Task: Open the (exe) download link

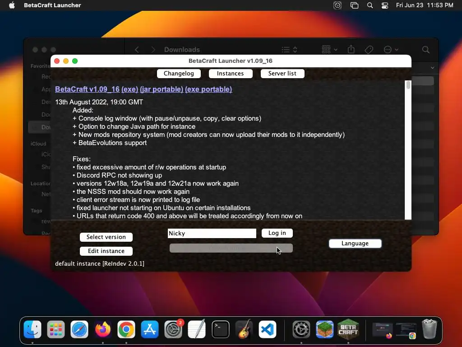Action: tap(129, 89)
